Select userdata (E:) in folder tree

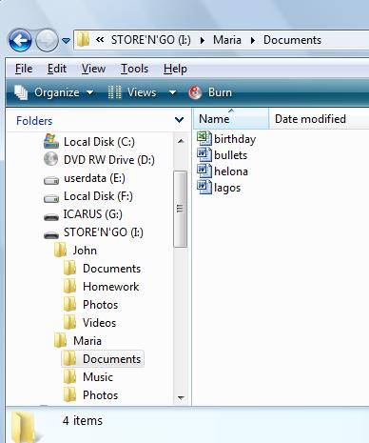pos(94,178)
